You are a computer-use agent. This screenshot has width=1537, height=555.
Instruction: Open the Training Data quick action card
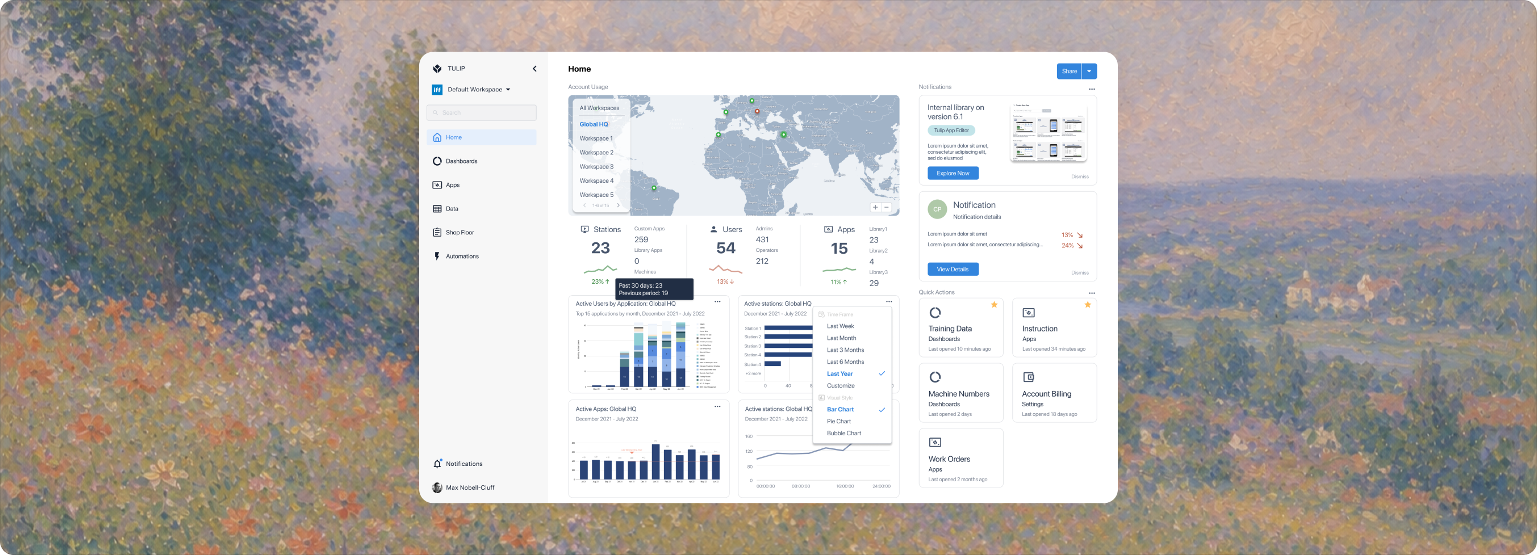click(960, 328)
